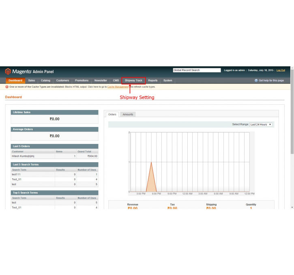Open the Newsletter menu
The height and width of the screenshot is (275, 294).
(101, 80)
